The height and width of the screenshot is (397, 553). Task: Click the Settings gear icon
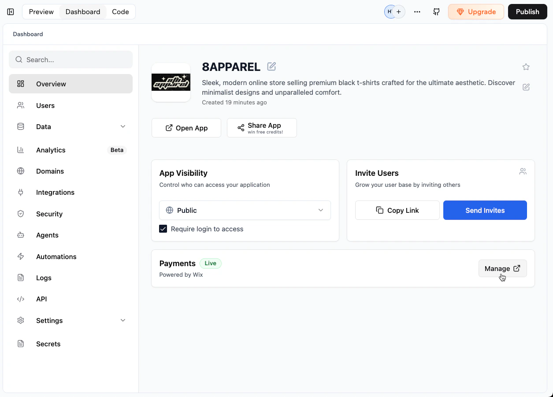21,320
